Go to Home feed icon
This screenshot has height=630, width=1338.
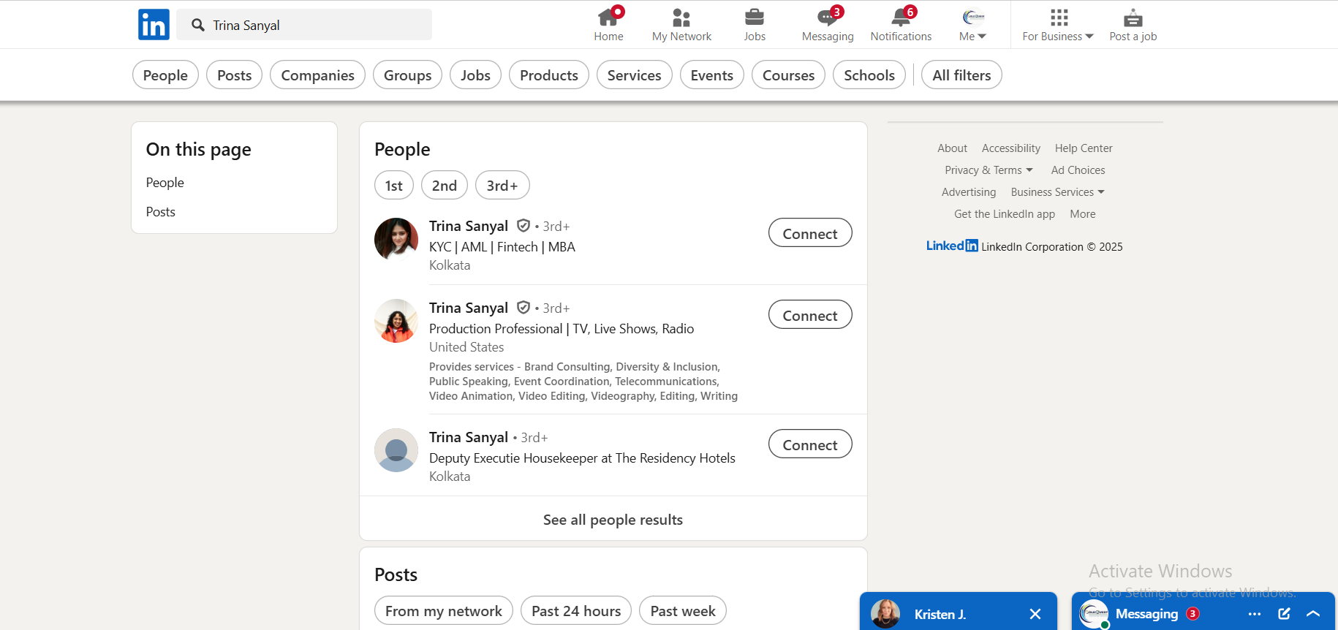click(x=608, y=18)
